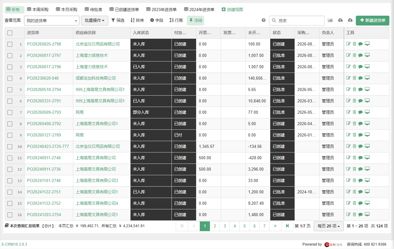Screen dimensions: 394x249
Task: Click 新建进货单 button
Action: pyautogui.click(x=372, y=21)
